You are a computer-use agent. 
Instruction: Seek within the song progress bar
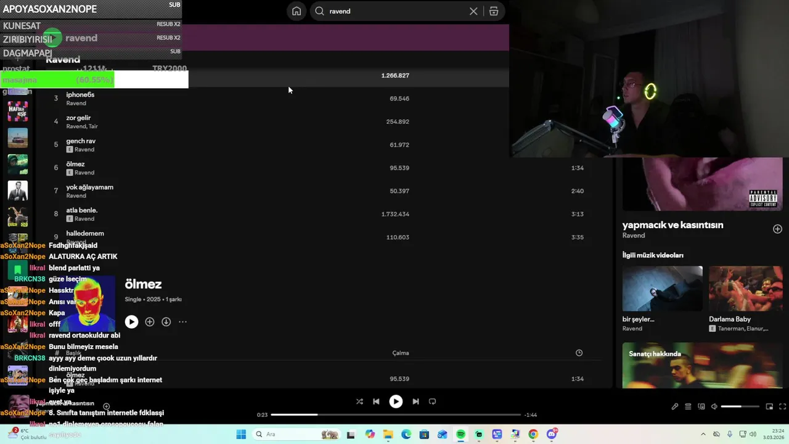(x=396, y=415)
